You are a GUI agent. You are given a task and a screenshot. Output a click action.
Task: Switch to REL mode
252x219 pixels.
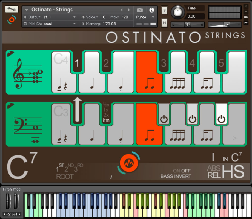coord(214,175)
